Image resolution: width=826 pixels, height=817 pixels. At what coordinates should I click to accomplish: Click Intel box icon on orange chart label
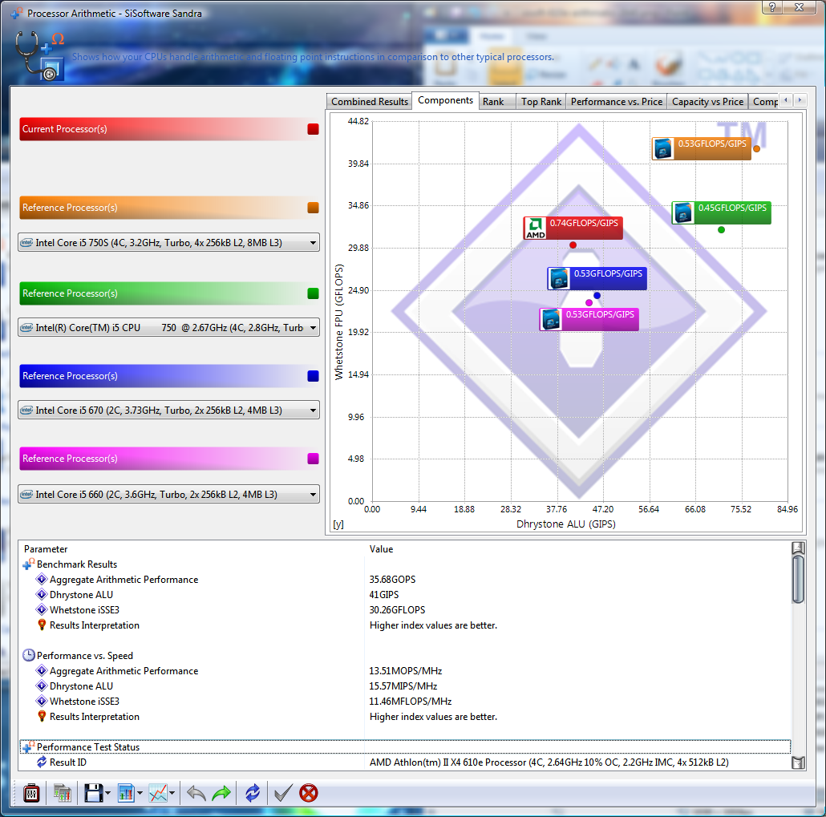[x=664, y=148]
